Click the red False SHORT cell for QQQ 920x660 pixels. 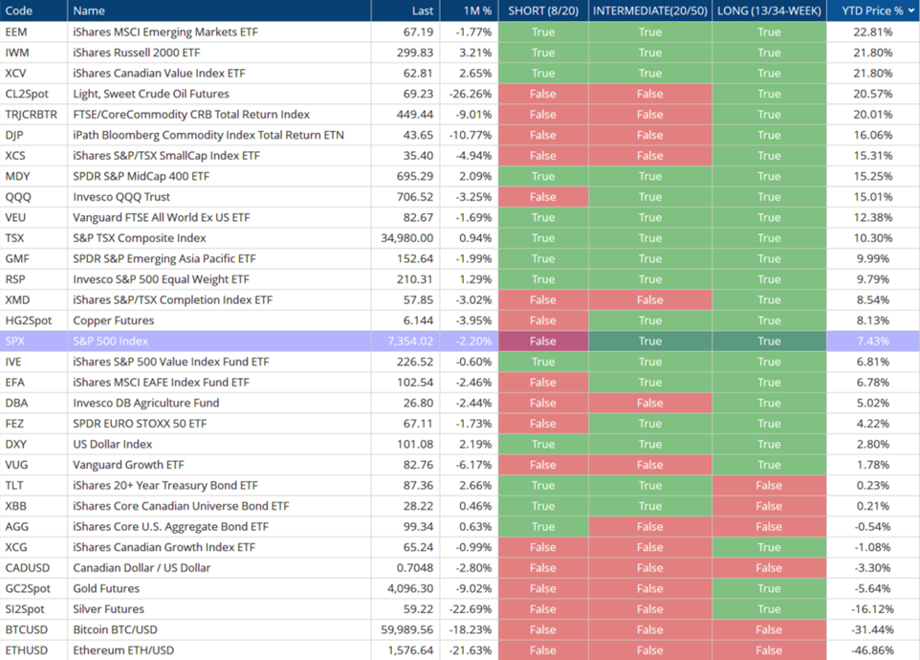[x=543, y=196]
